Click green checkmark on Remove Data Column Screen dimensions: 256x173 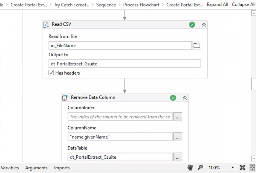click(x=173, y=98)
